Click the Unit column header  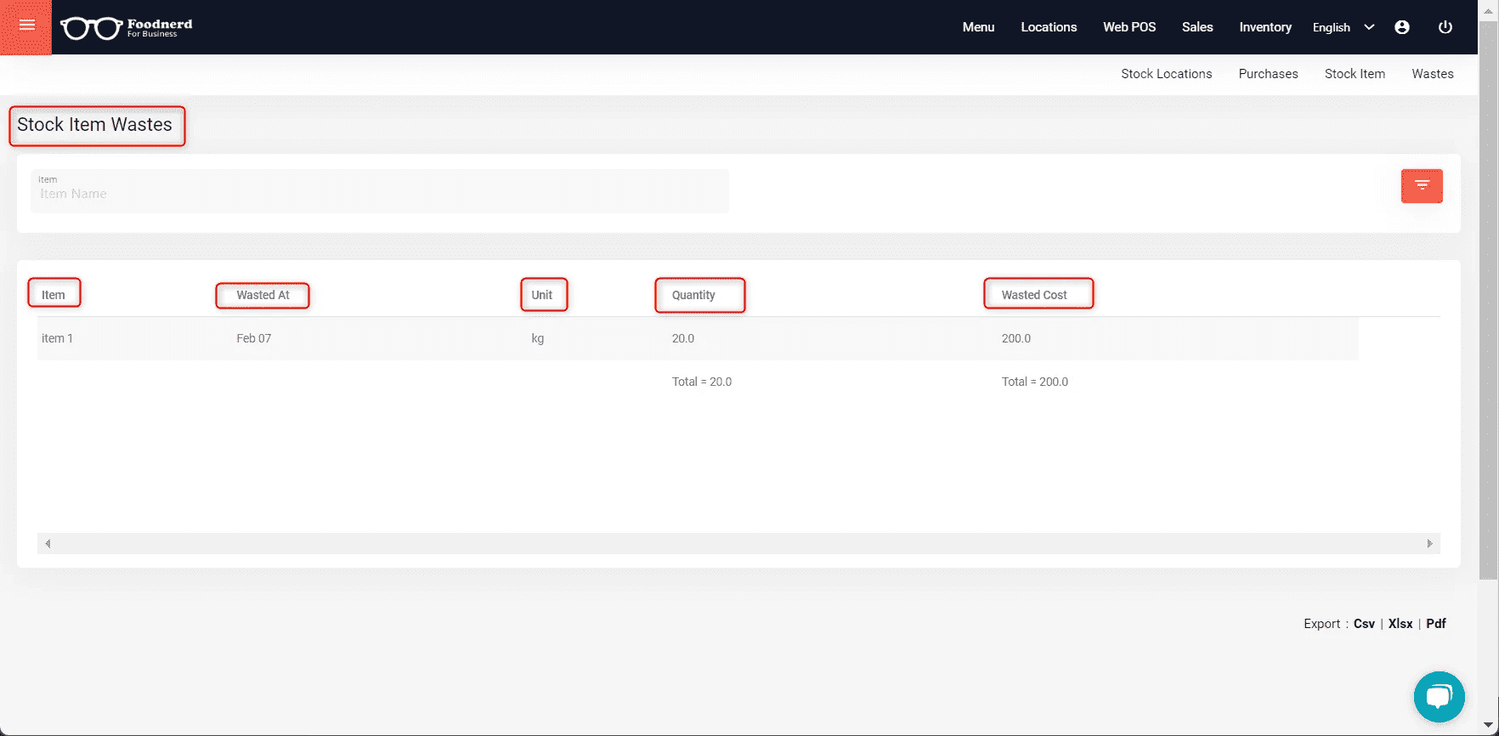542,295
